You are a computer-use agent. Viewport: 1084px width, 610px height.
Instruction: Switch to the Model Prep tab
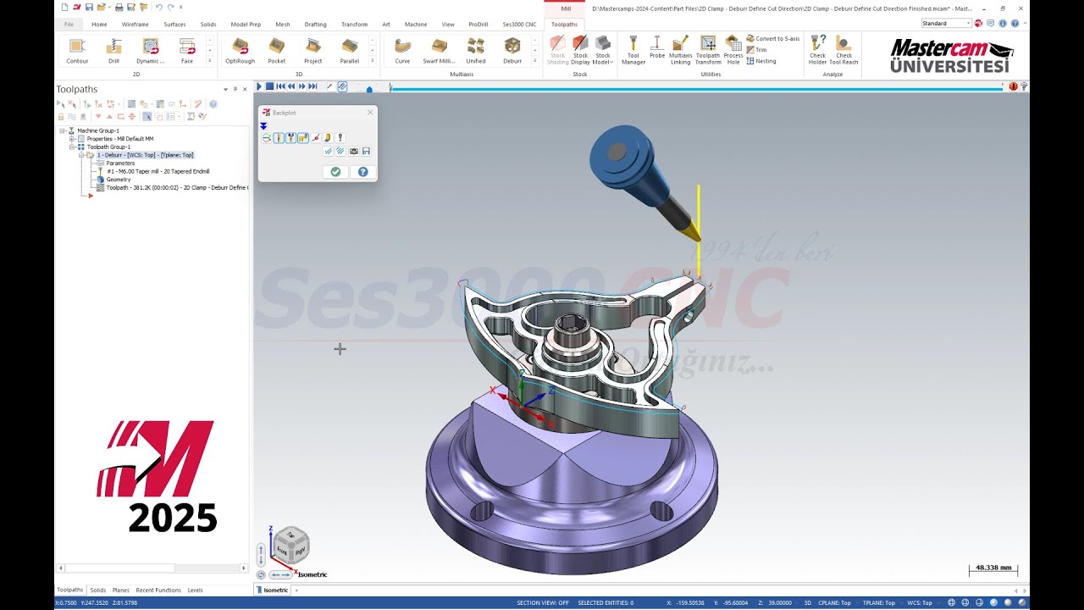pos(246,25)
